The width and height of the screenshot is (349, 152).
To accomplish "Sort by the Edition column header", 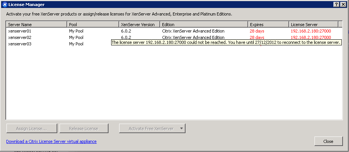I will click(204, 25).
